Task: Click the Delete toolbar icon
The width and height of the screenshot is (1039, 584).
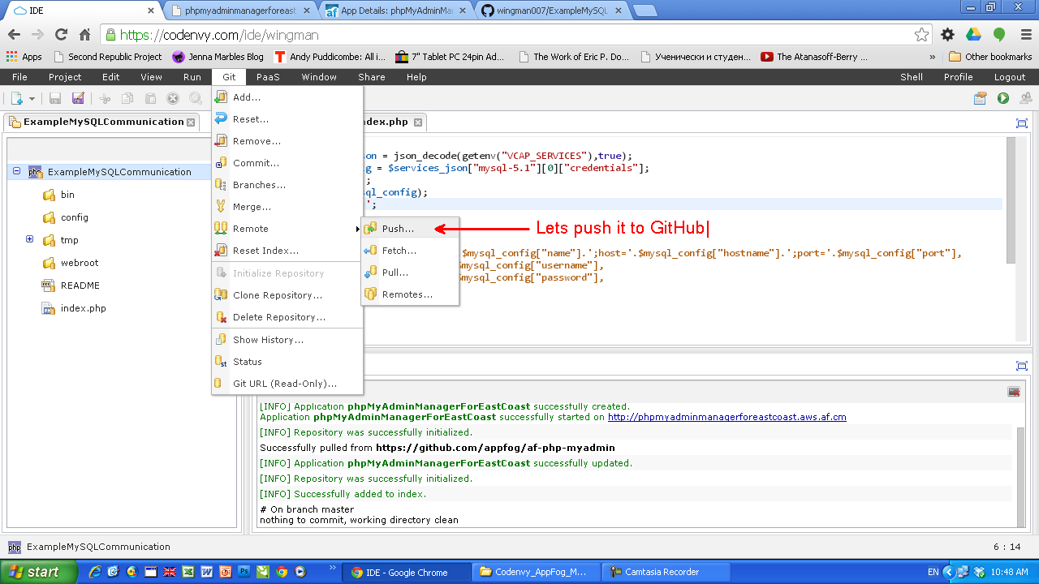Action: pos(173,98)
